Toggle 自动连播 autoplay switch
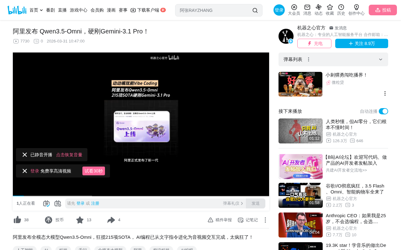401x250 pixels. (383, 111)
